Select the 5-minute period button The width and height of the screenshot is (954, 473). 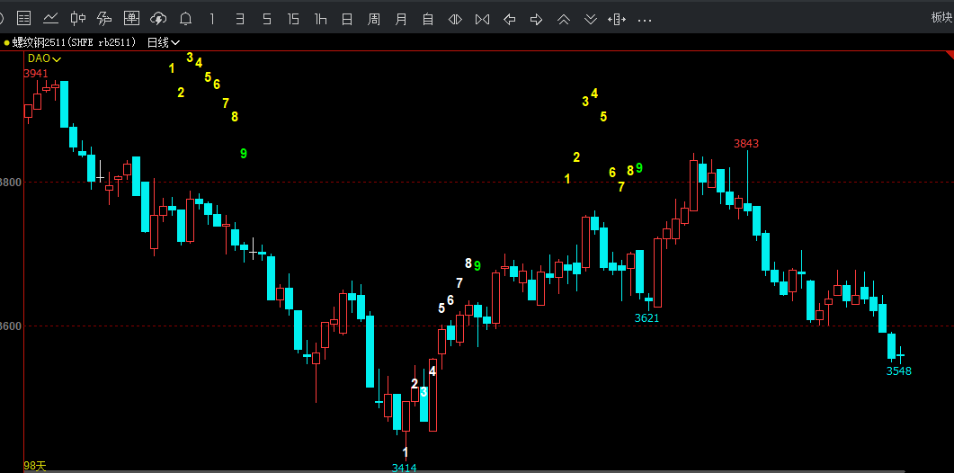(266, 19)
